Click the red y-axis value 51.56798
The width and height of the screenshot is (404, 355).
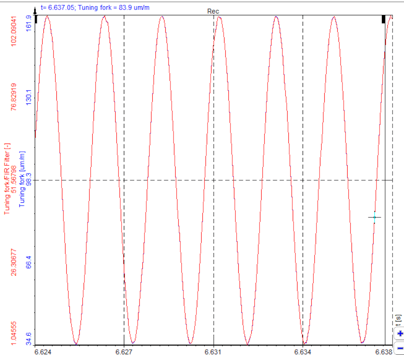(14, 179)
